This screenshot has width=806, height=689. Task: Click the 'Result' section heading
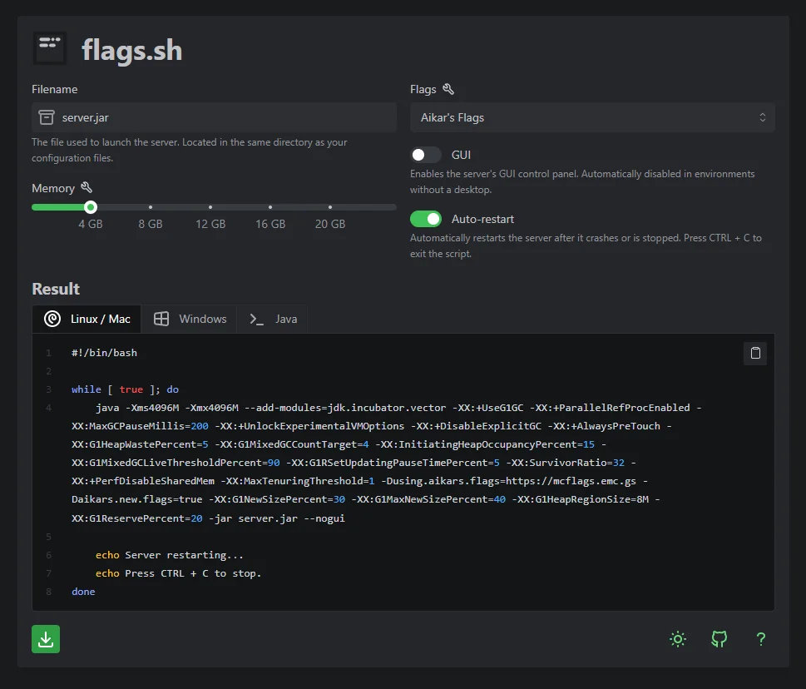(56, 289)
